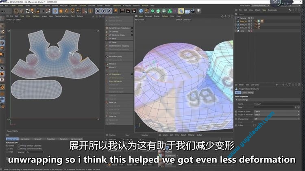Click the Light bulb icon in toolbar
Viewport: 305px width, 171px height.
[x=198, y=11]
